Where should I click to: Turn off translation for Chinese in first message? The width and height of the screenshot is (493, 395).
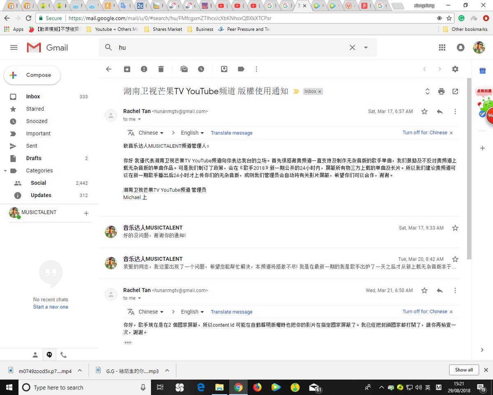tap(425, 132)
